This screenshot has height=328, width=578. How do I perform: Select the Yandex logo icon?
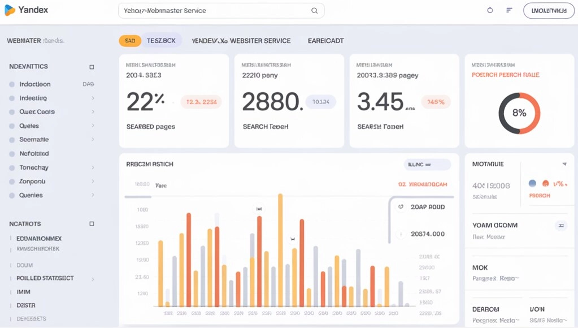point(10,10)
